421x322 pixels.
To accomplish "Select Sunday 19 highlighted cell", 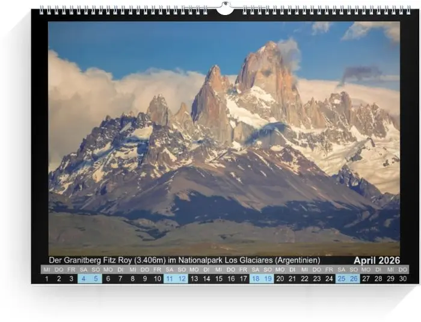I will pyautogui.click(x=268, y=279).
